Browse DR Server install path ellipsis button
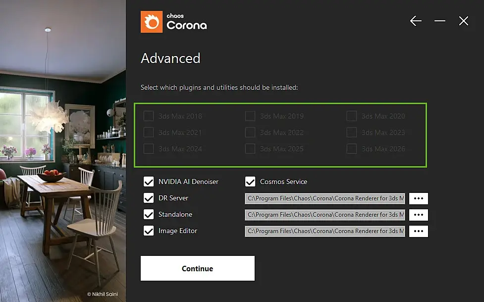This screenshot has width=484, height=302. [418, 198]
